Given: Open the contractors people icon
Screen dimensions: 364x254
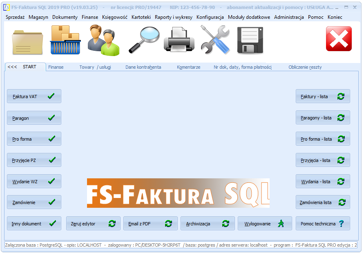Looking at the screenshot, I should (103, 40).
